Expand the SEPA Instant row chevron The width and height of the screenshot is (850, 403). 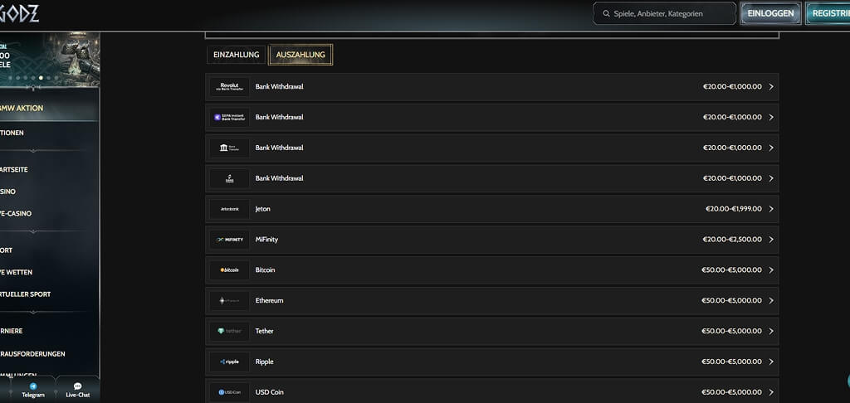(x=771, y=117)
